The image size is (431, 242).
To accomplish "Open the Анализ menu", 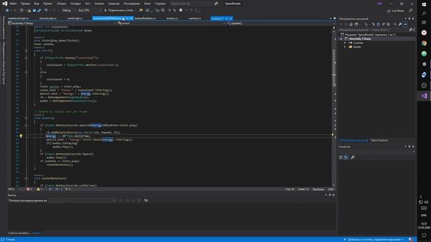I will click(x=99, y=3).
